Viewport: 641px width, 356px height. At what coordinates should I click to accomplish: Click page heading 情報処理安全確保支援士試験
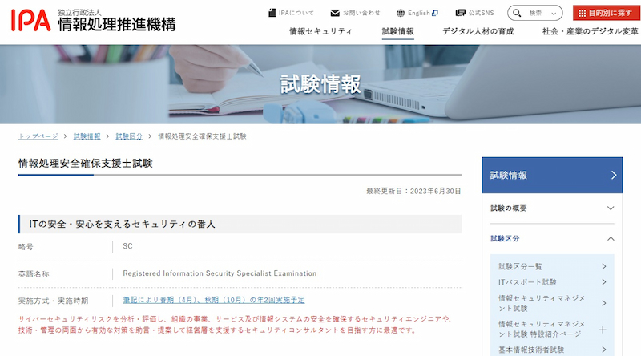[x=86, y=164]
